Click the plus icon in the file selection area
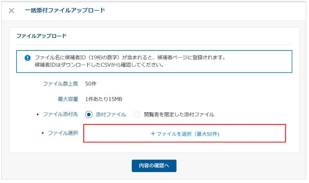Viewport: 309px width, 183px height. [x=153, y=134]
